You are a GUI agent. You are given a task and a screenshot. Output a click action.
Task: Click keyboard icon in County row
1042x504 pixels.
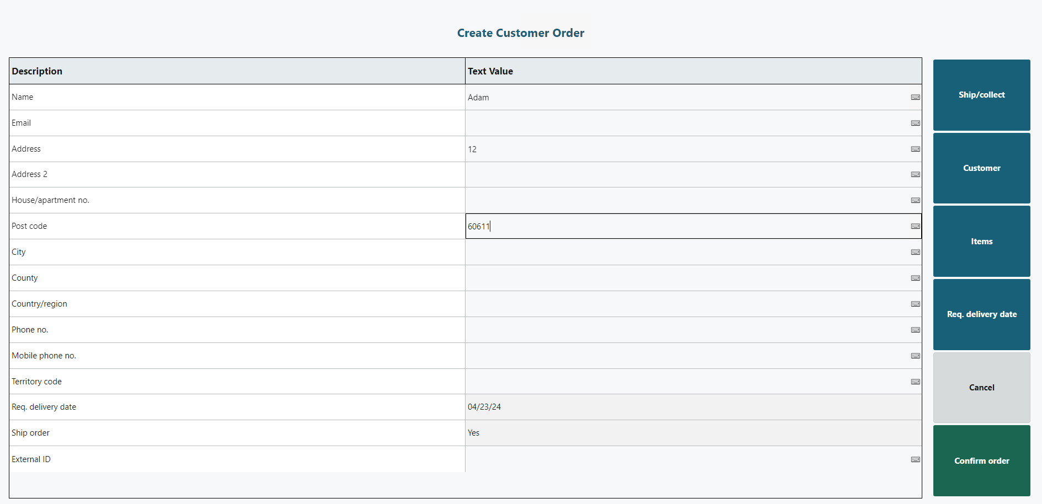click(x=915, y=278)
